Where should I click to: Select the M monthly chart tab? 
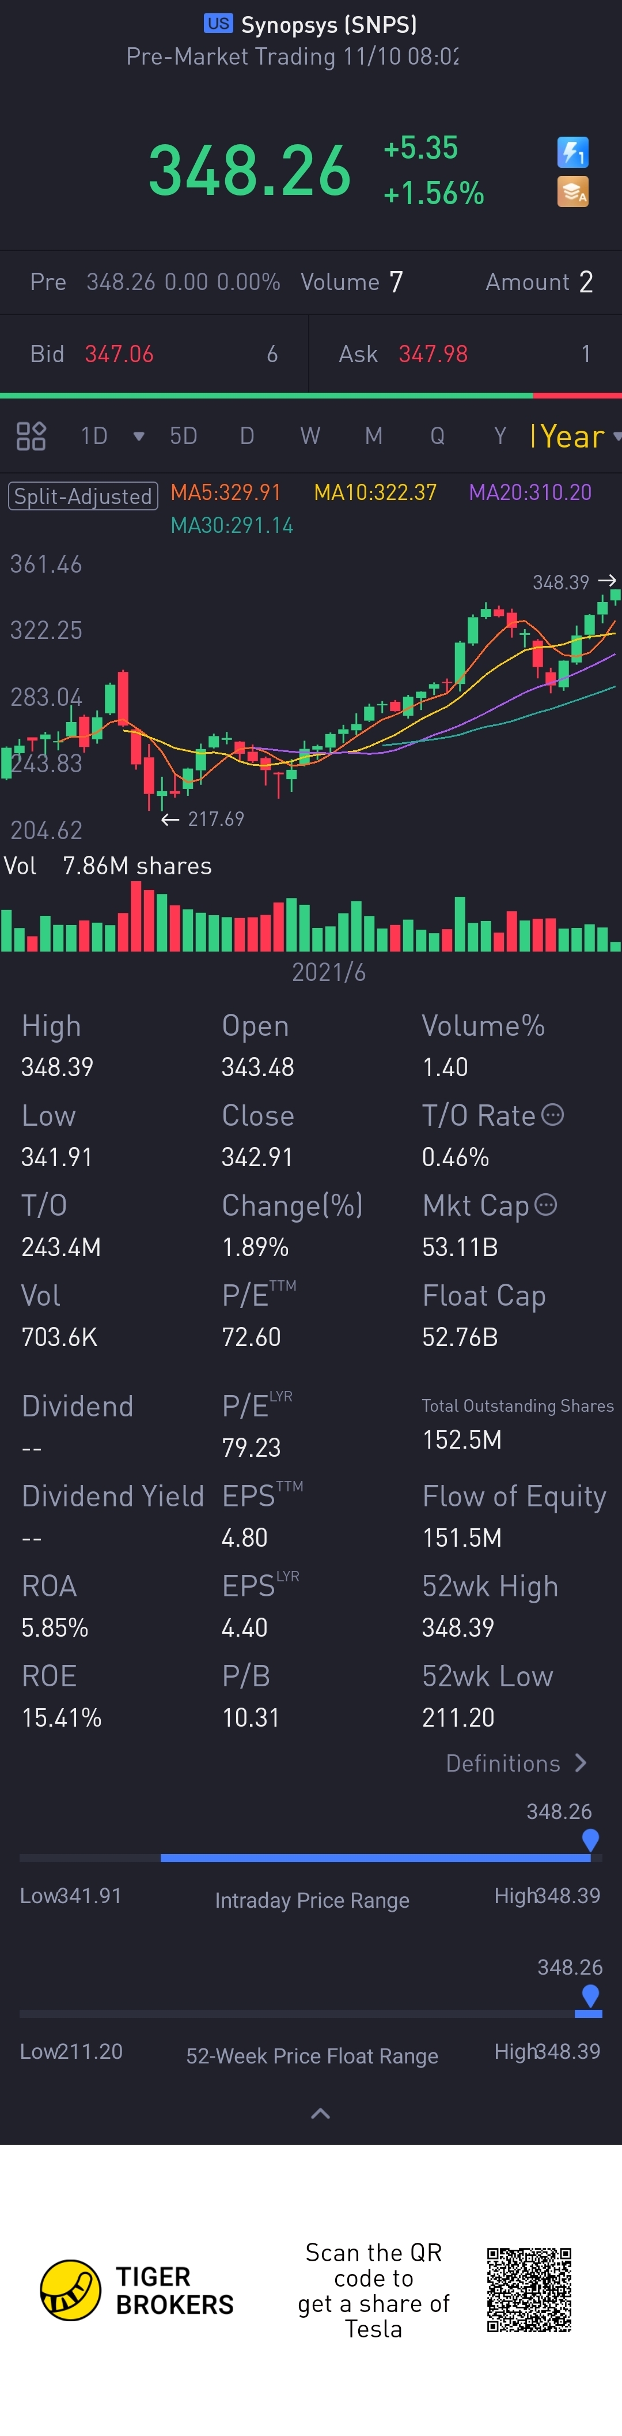pyautogui.click(x=374, y=436)
